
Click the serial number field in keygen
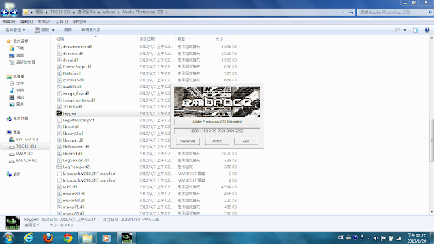click(217, 131)
